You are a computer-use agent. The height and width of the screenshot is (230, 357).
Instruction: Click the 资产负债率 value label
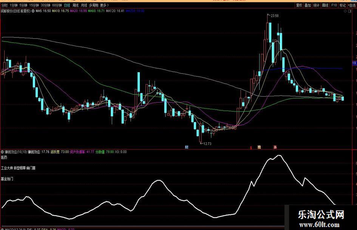pyautogui.click(x=82, y=152)
